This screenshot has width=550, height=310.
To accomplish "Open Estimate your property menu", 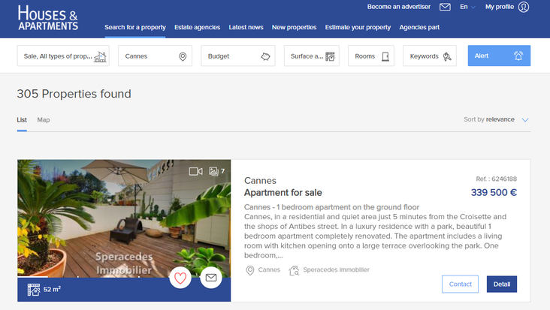I will (358, 27).
